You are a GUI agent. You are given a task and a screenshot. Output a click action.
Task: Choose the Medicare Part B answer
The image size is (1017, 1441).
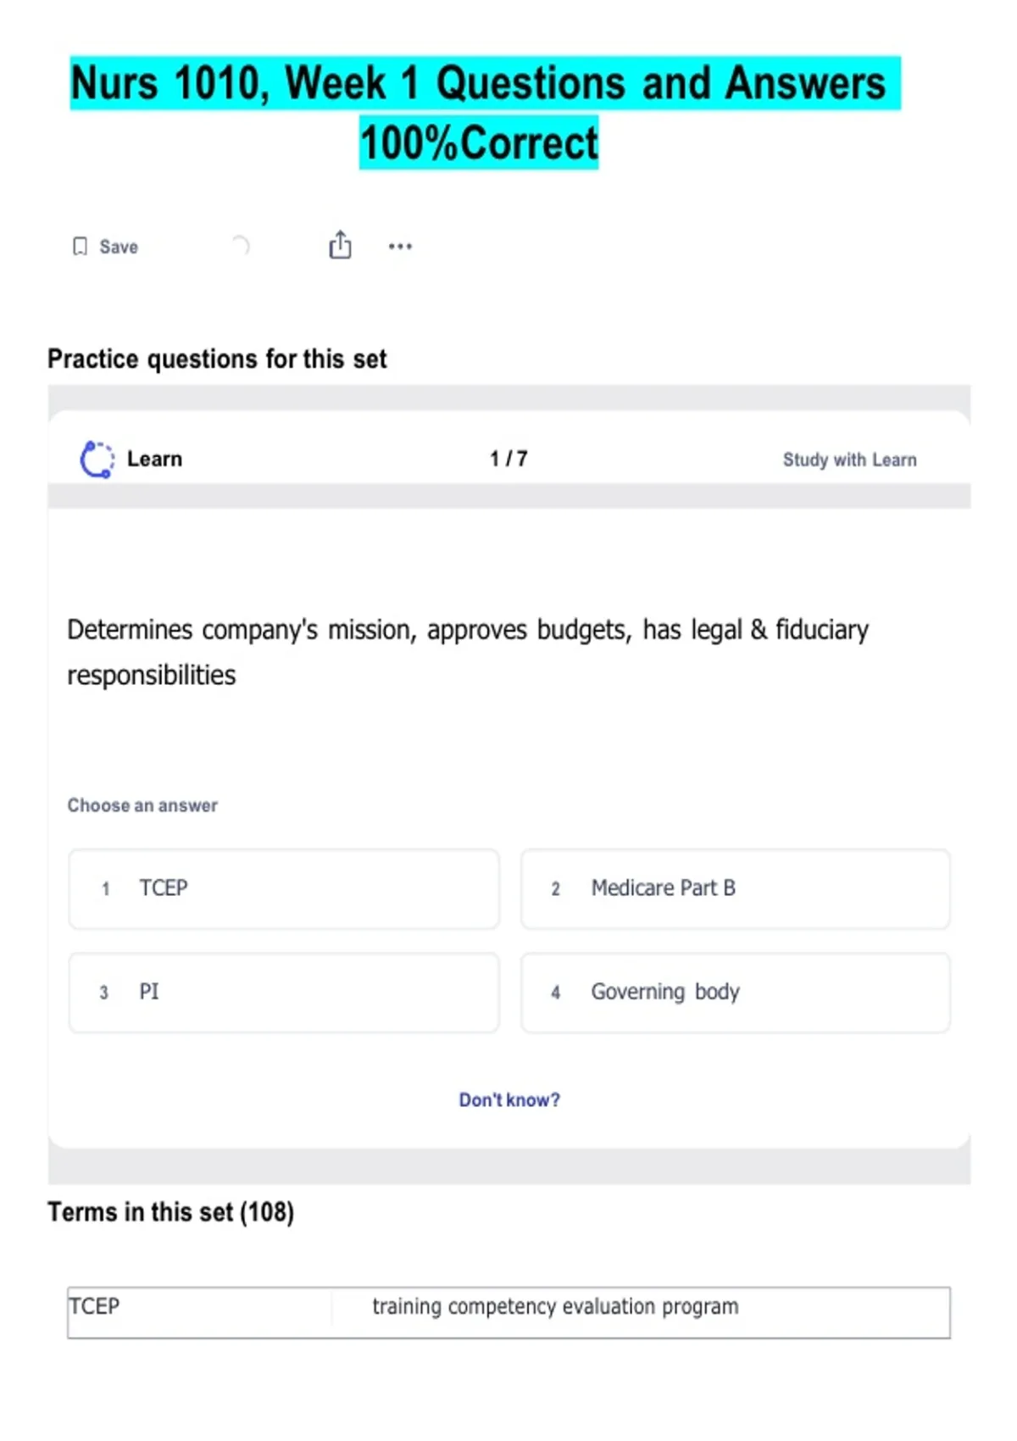click(x=735, y=889)
